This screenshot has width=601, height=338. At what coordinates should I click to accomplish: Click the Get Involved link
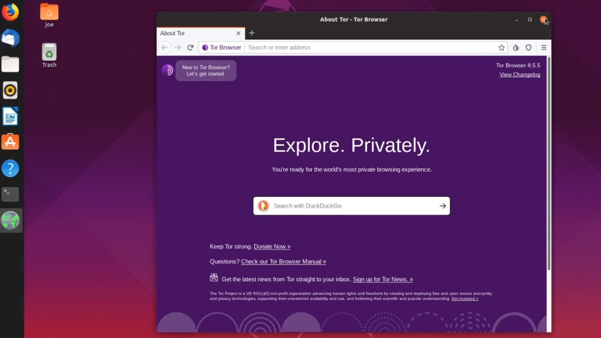pos(465,299)
